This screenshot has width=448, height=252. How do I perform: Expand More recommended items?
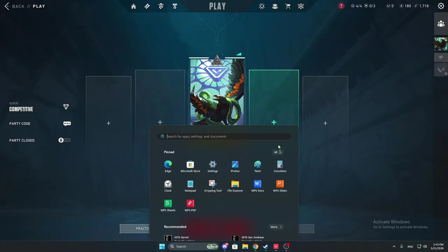click(276, 227)
